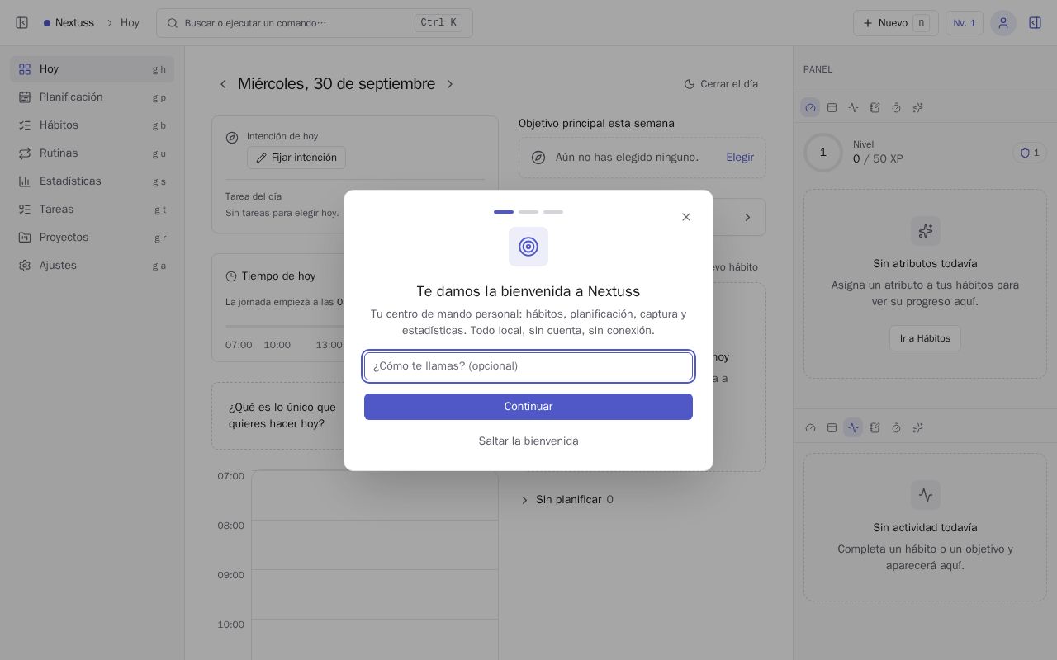Open Proyectos in the sidebar
The width and height of the screenshot is (1057, 660).
pos(92,238)
